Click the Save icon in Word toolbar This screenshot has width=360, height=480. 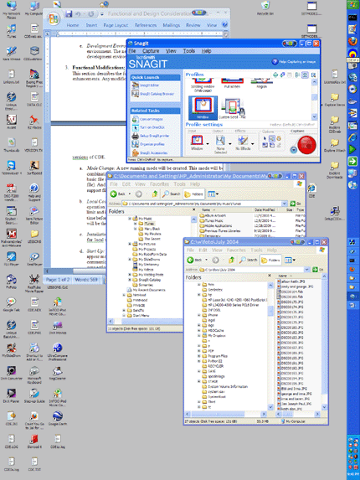(x=69, y=13)
